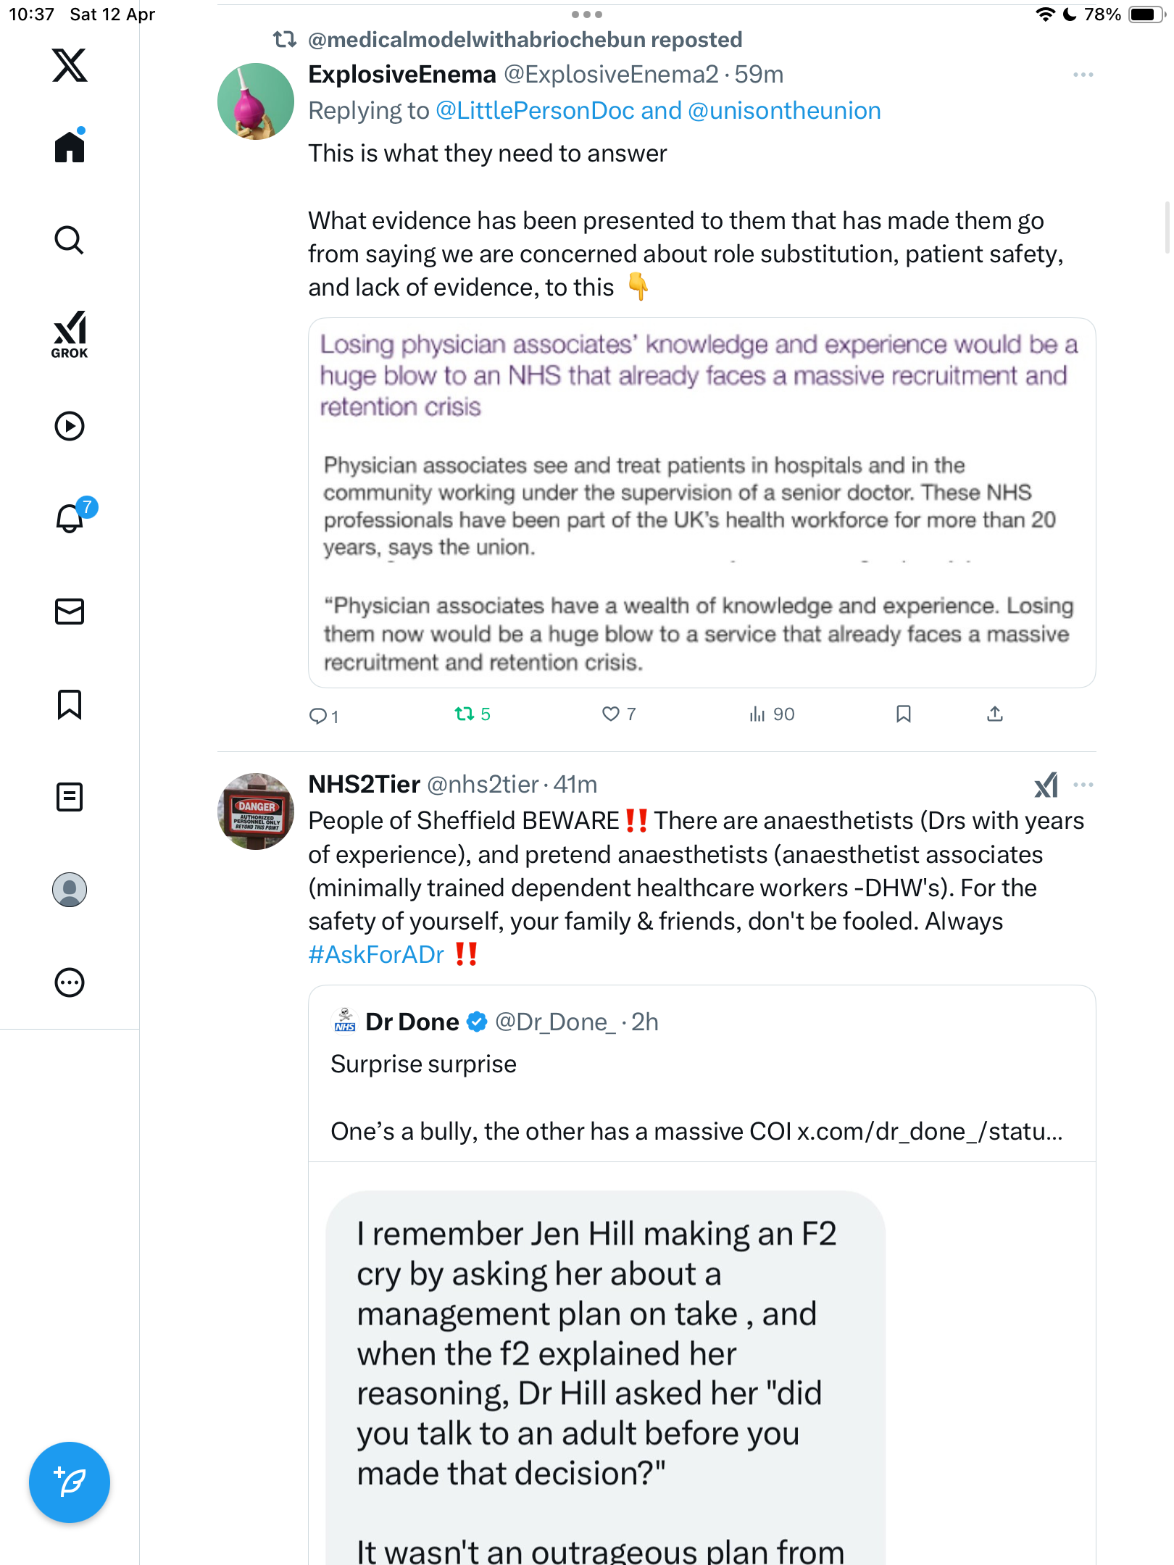Open more options on ExplosiveEnema's post

1083,75
